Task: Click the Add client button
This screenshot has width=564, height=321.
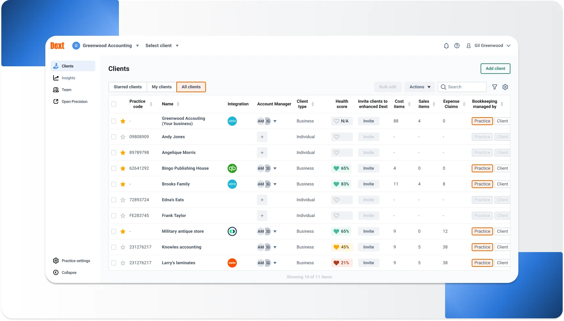Action: pos(495,69)
